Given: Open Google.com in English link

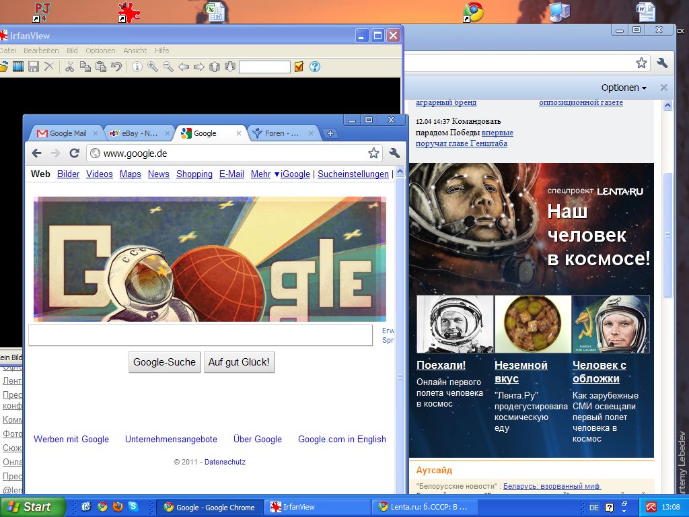Looking at the screenshot, I should click(342, 439).
